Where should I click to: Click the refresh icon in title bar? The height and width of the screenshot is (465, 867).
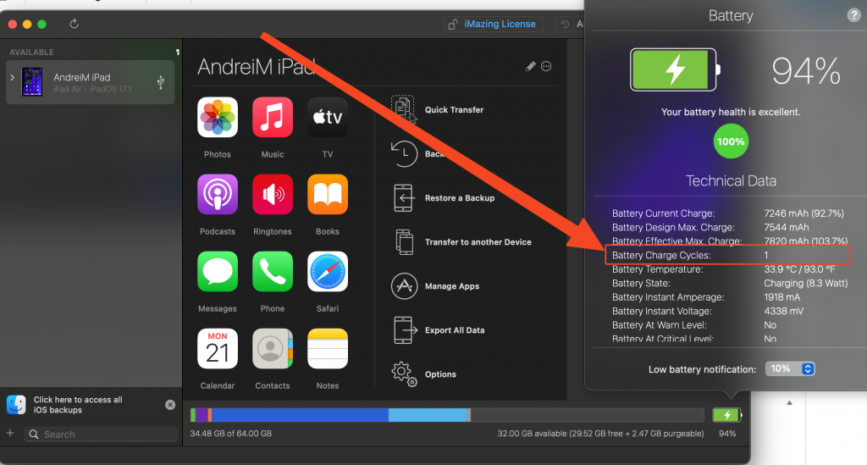(x=75, y=24)
